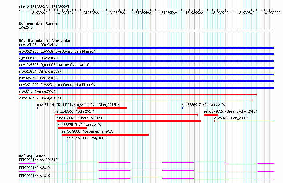283x183 pixels.
Task: Select the small nsv3326947 (Audano2019) marker
Action: (182, 108)
